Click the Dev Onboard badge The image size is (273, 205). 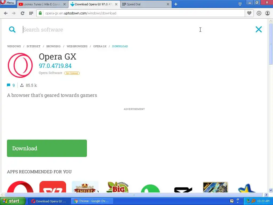pos(72,73)
